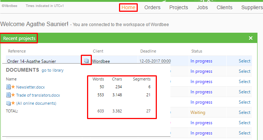
Task: Open the Suppliers menu item
Action: pos(252,7)
